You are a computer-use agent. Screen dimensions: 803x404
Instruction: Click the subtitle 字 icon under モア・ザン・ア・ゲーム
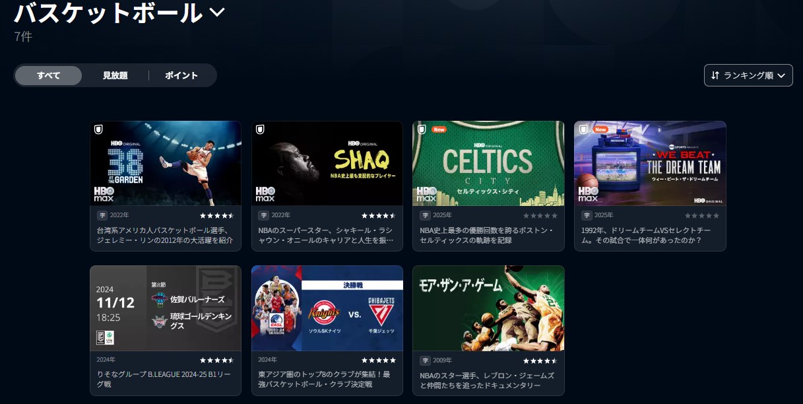[425, 360]
